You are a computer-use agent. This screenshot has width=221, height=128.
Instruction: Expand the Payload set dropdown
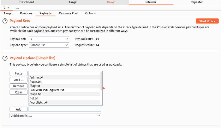(49, 39)
